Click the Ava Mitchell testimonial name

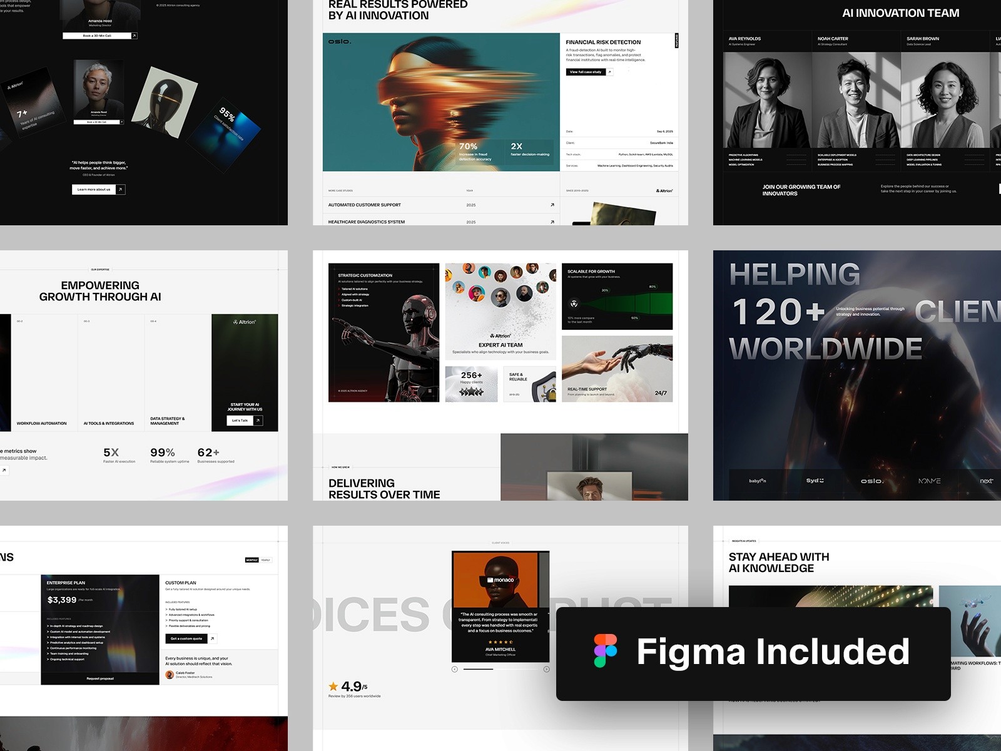click(500, 650)
